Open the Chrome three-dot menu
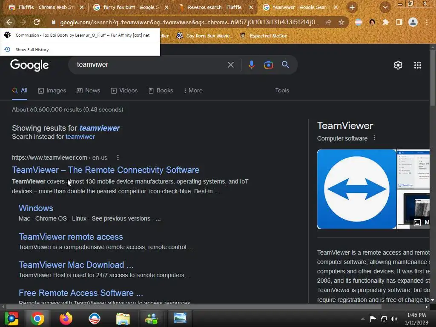This screenshot has height=327, width=436. pos(427,22)
